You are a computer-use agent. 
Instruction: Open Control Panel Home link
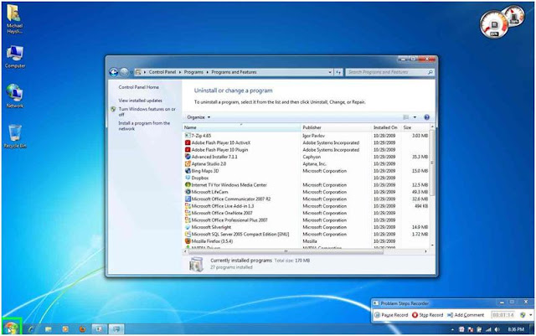pos(138,87)
